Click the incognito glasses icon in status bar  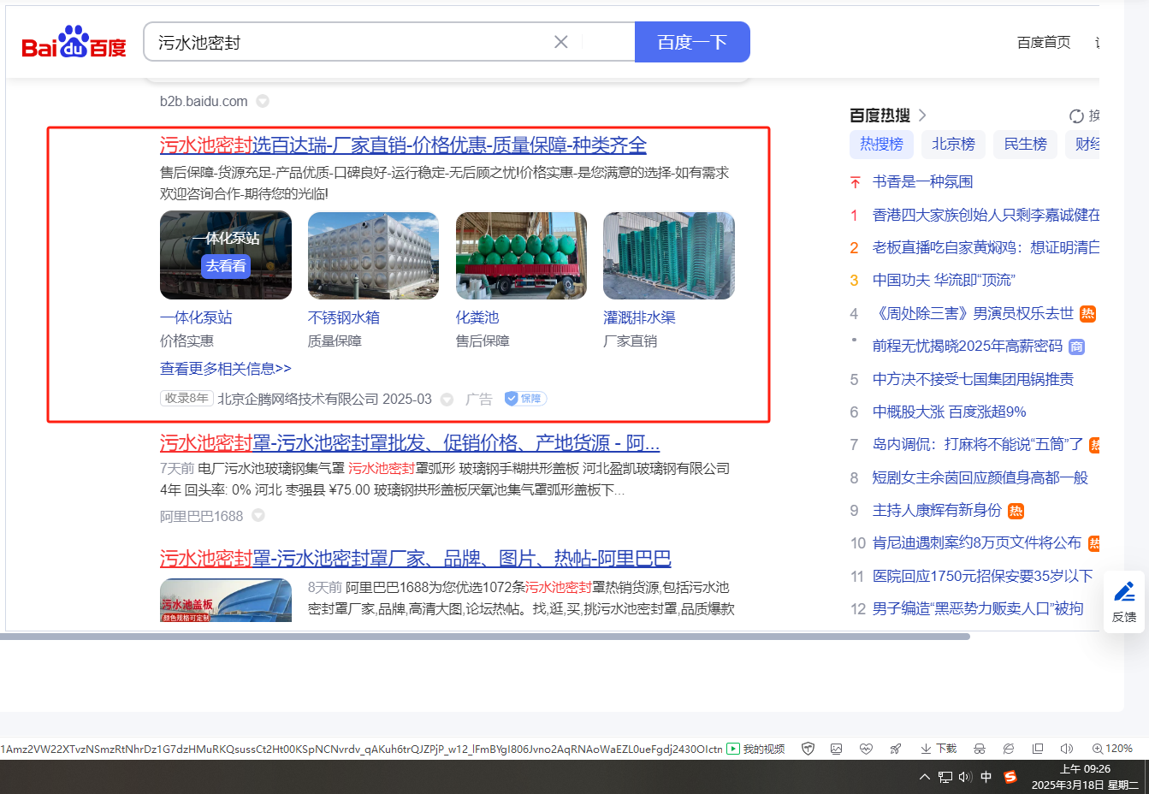click(x=980, y=749)
